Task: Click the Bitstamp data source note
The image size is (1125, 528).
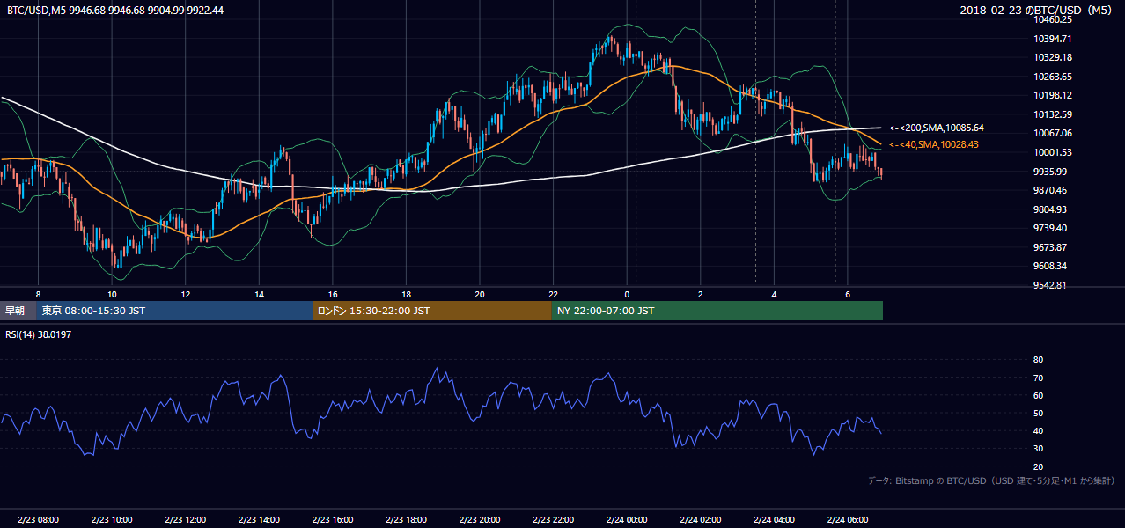Action: (991, 480)
